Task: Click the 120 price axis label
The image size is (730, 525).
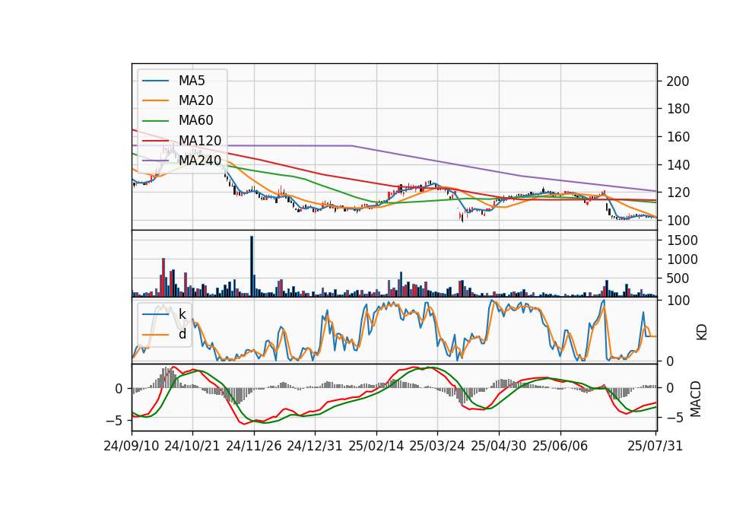Action: [x=678, y=192]
